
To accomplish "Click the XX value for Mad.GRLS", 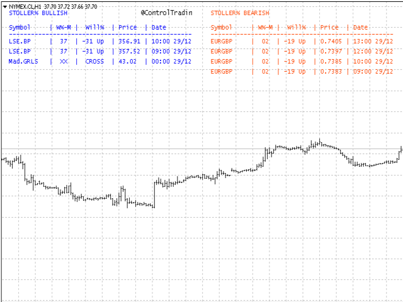I will [x=64, y=62].
